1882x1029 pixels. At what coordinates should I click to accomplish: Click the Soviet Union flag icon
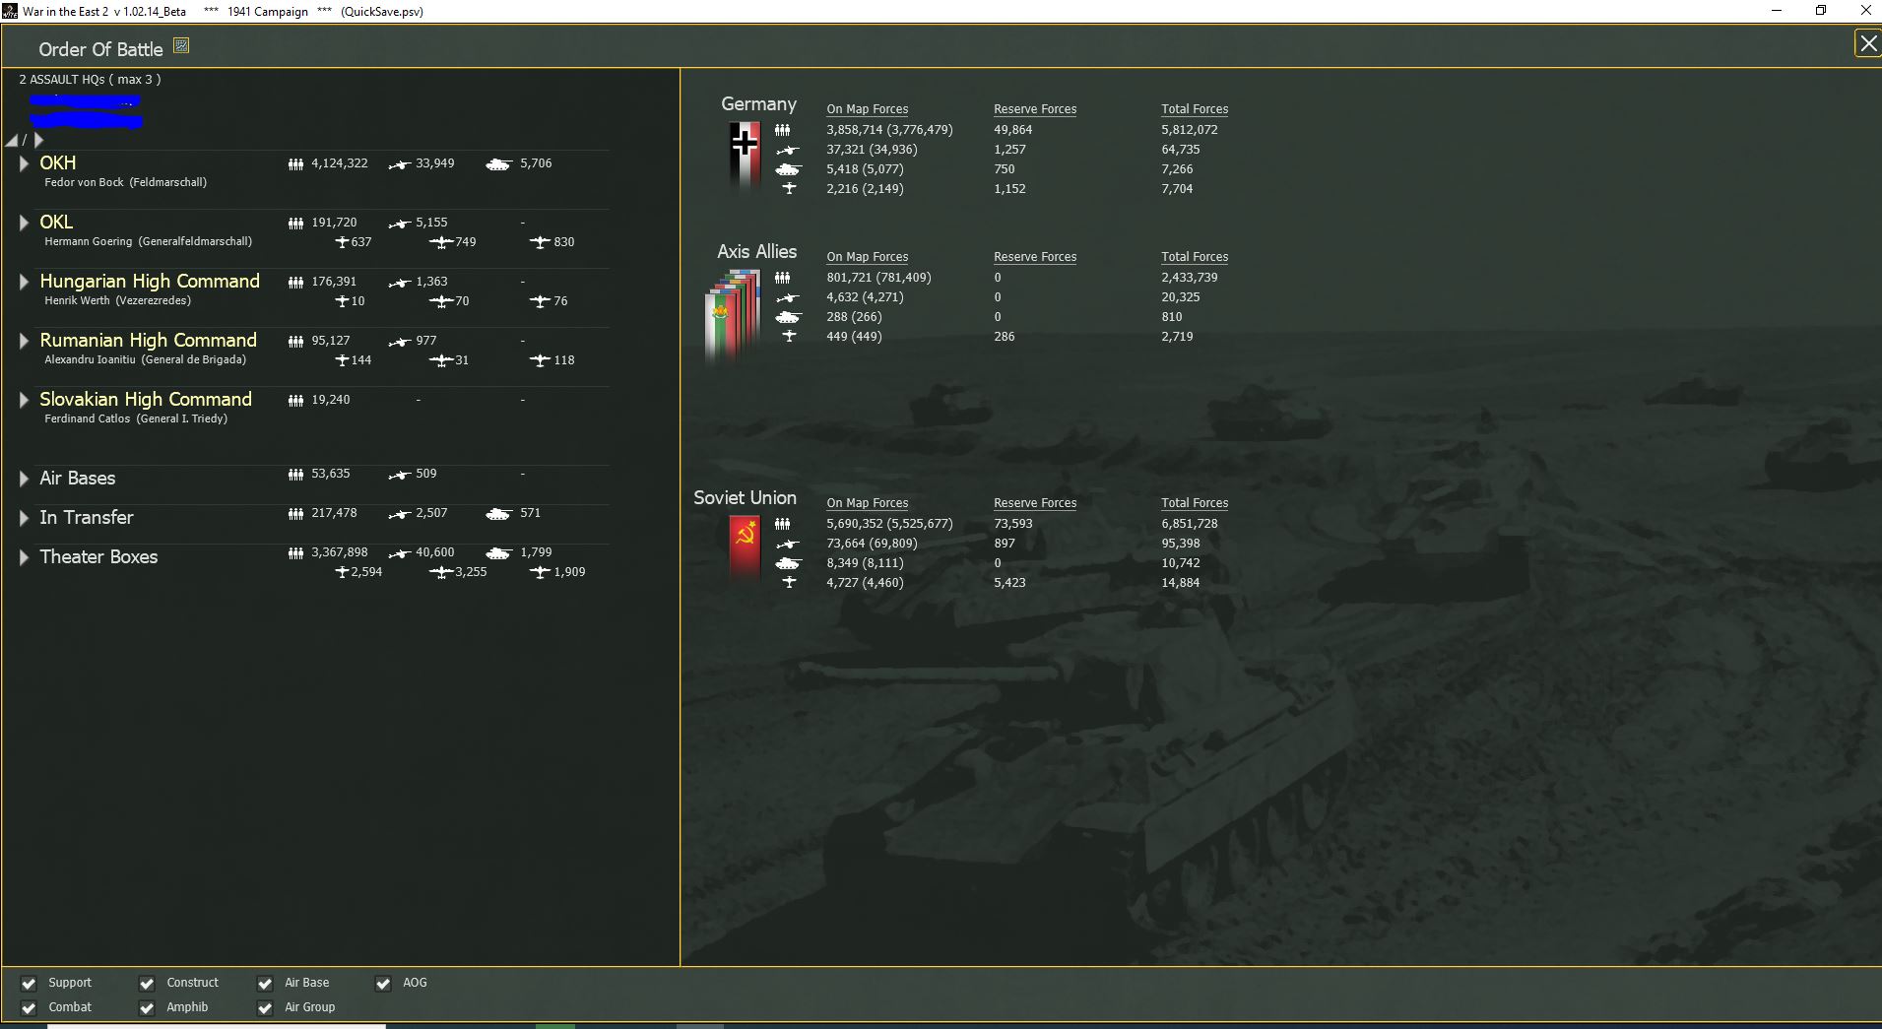coord(745,547)
